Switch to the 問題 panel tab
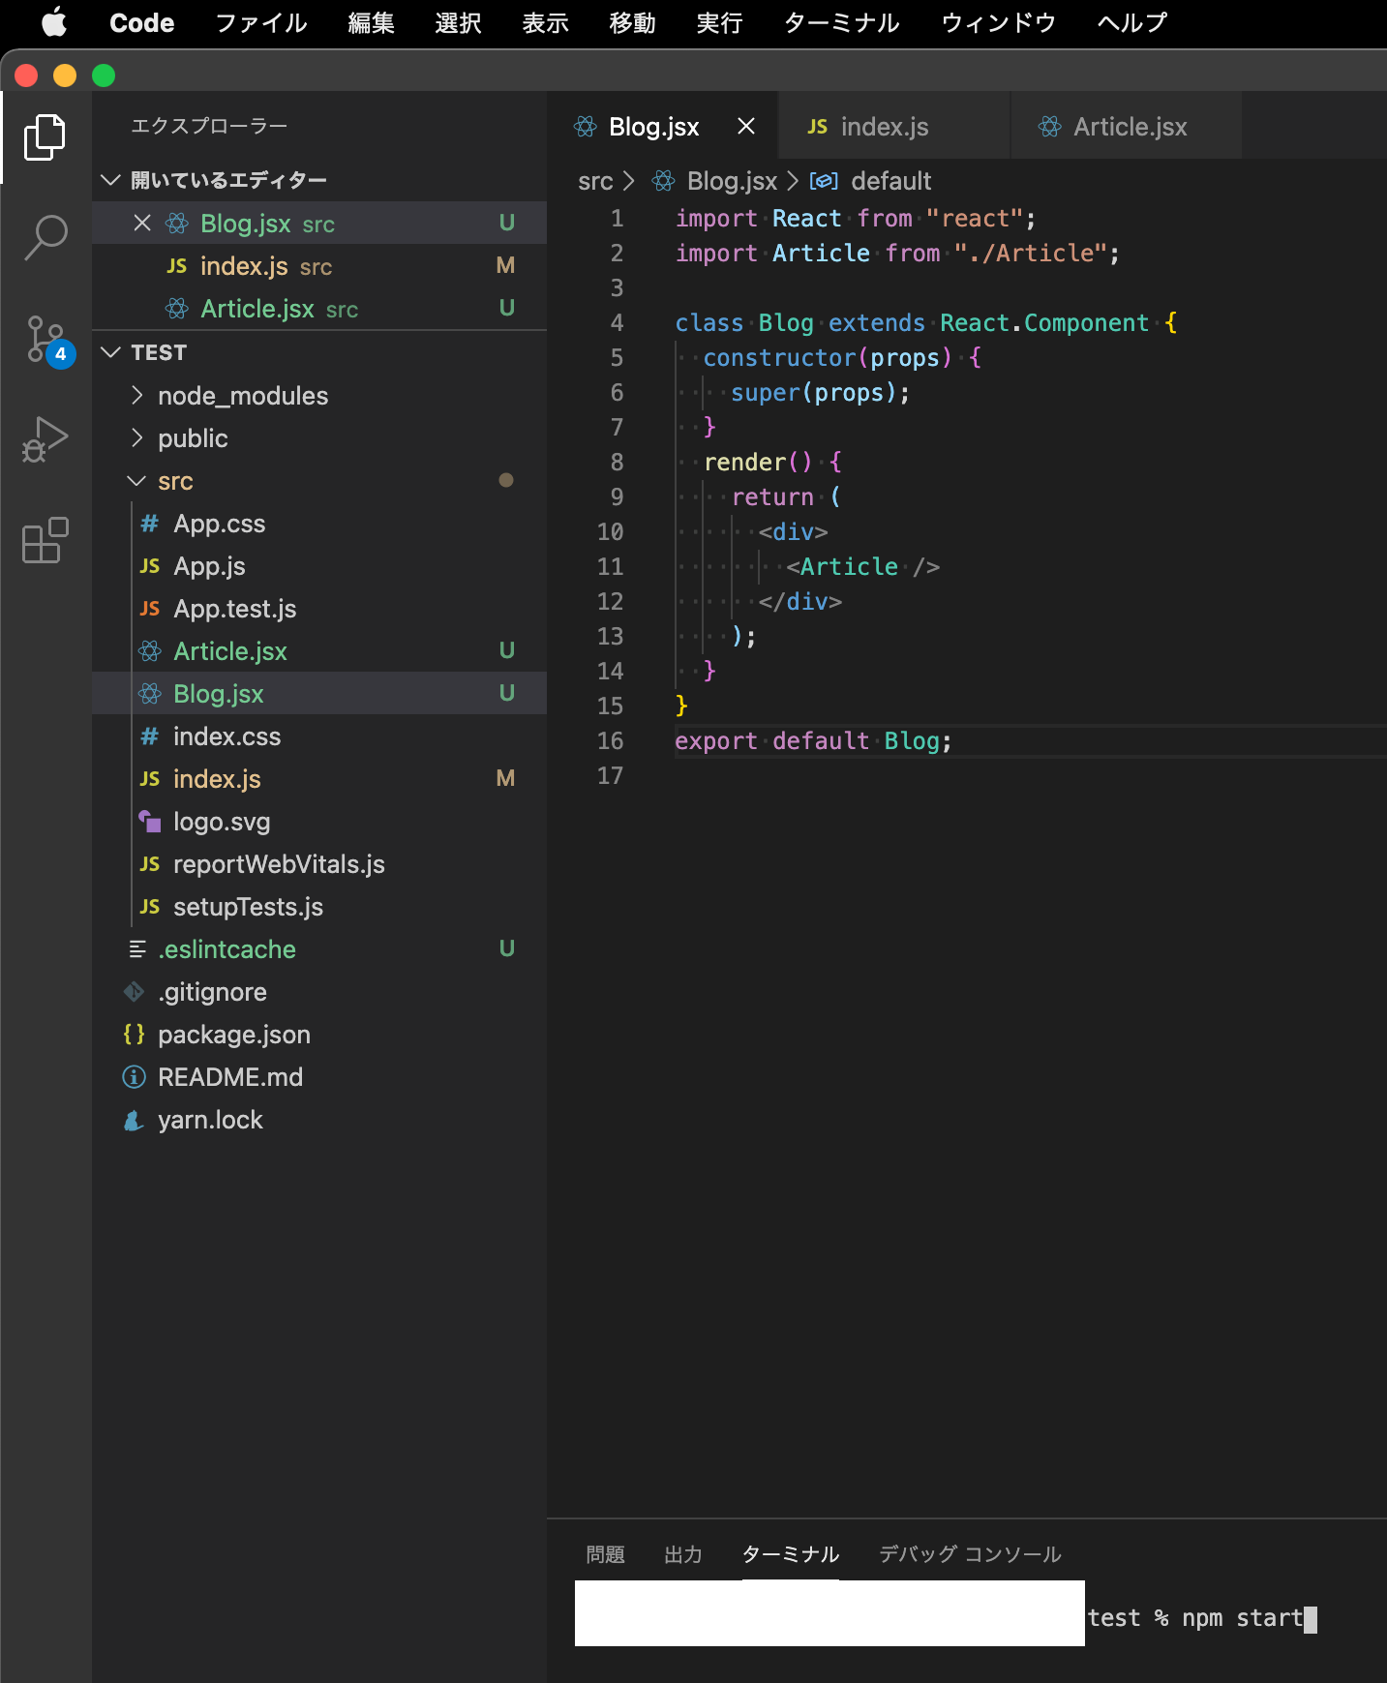 [x=606, y=1554]
